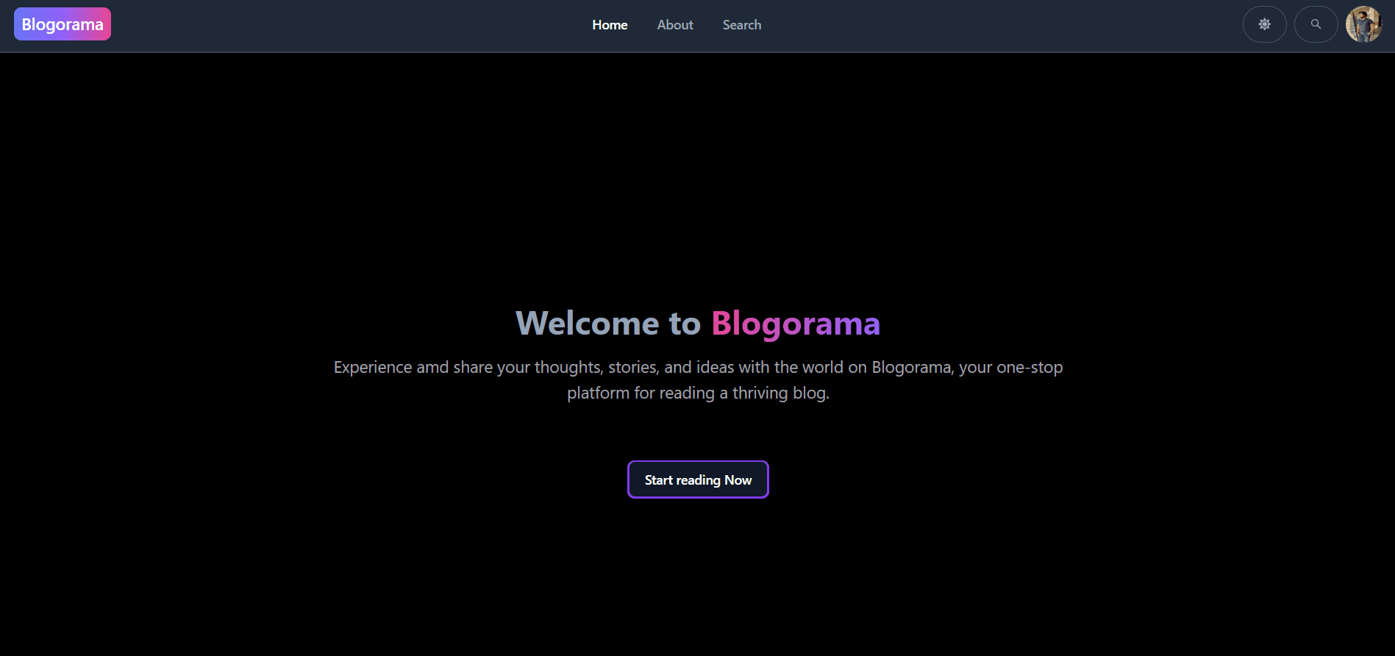Click the "Welcome to" heading text
1395x656 pixels.
tap(608, 324)
